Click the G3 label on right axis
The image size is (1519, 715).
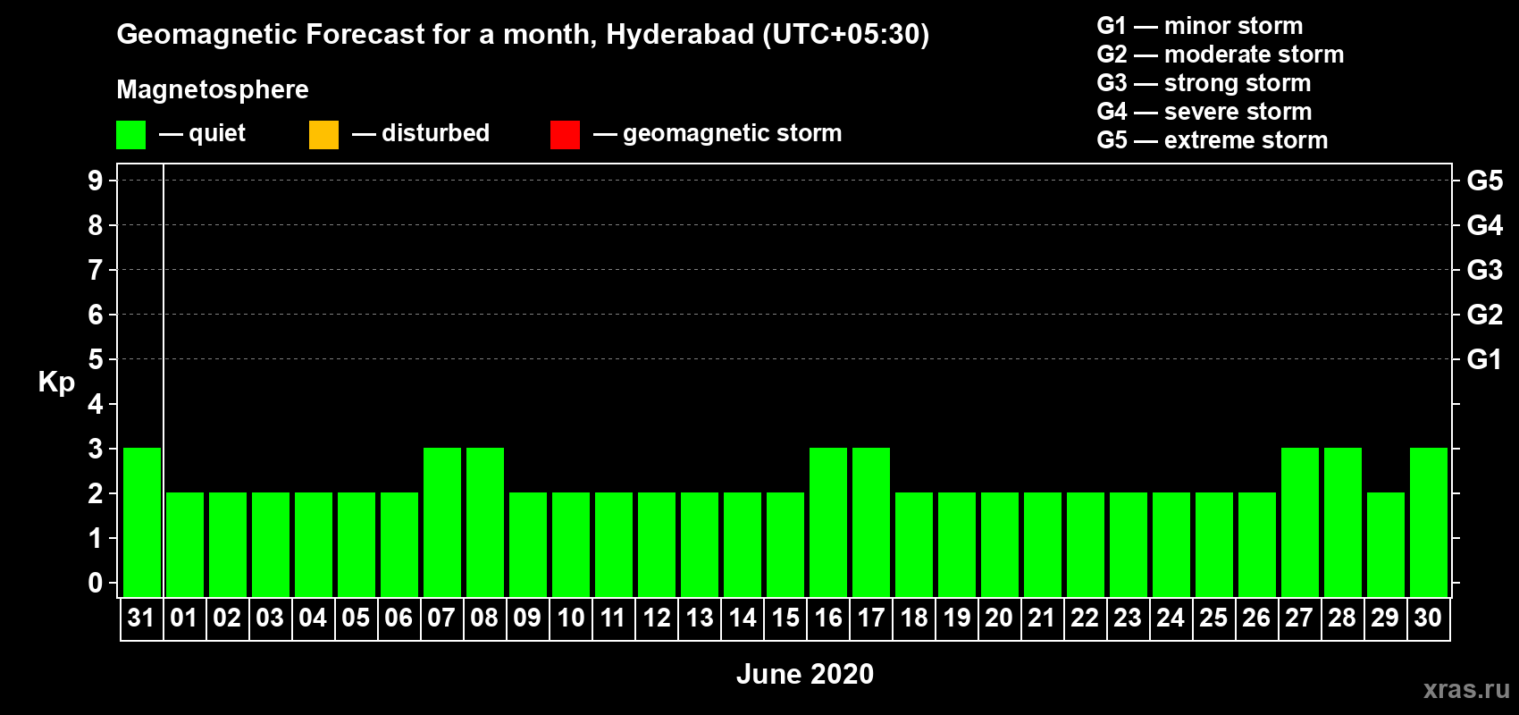coord(1485,270)
